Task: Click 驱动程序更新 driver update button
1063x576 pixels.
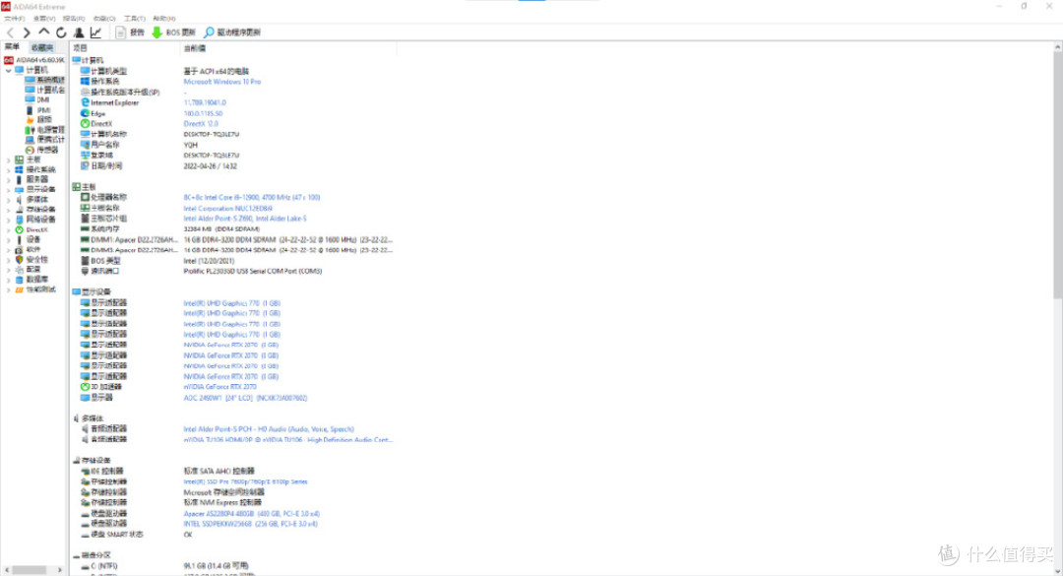Action: (x=232, y=32)
